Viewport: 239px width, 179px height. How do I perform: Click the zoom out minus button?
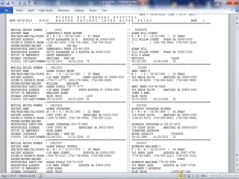tap(209, 176)
